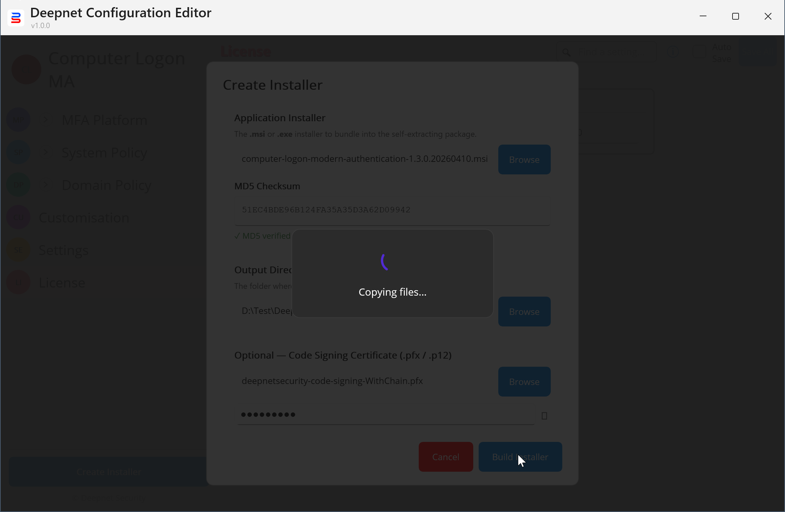Expand the MFA Platform chevron

point(46,120)
